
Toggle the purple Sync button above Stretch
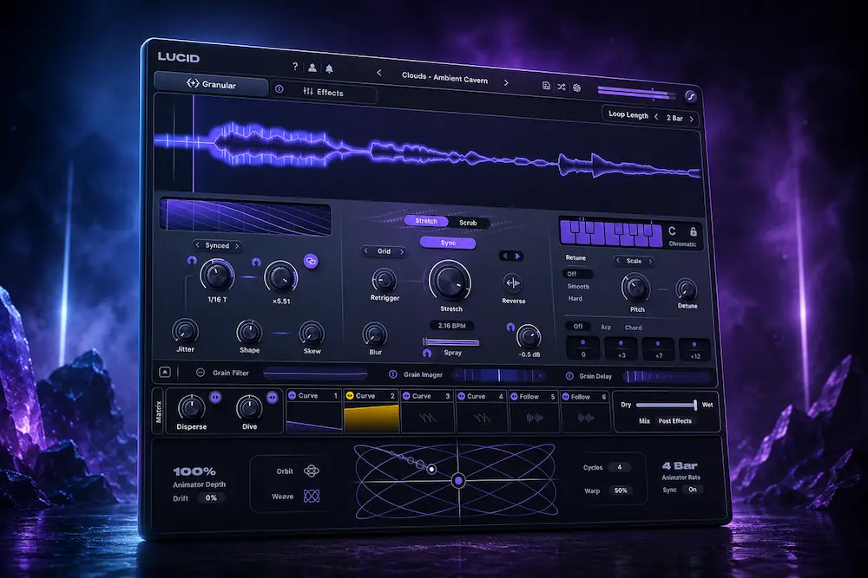pos(448,243)
